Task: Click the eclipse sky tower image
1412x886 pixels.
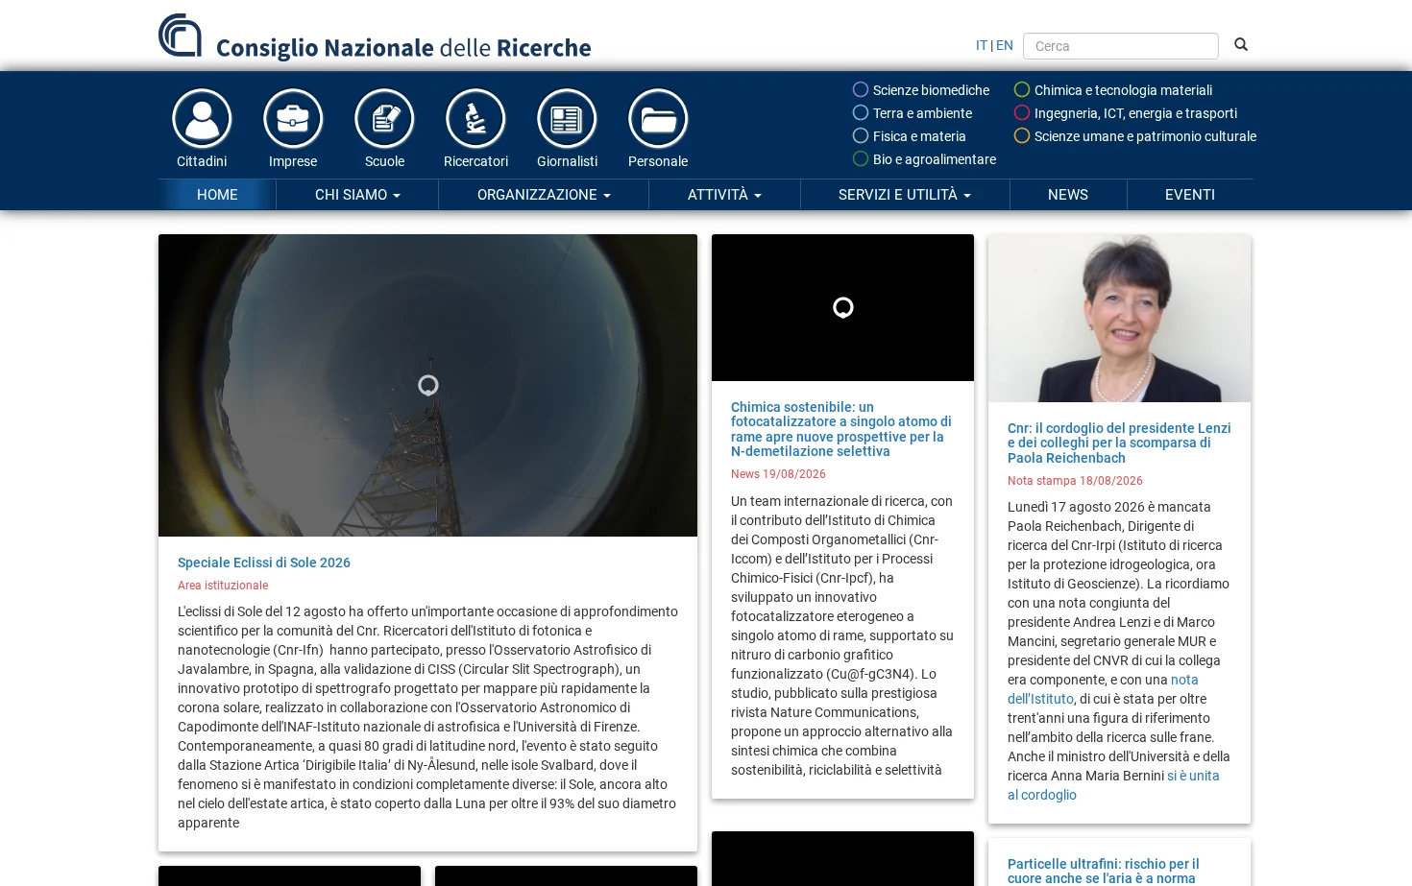Action: 427,385
